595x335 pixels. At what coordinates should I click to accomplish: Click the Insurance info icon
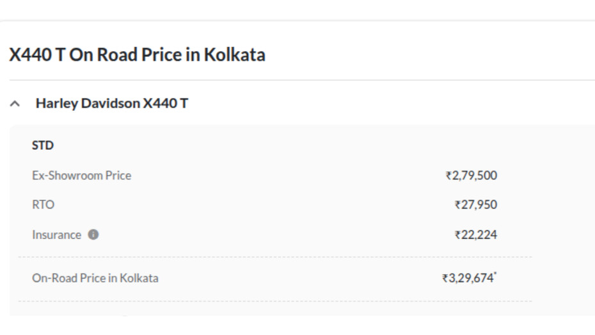(x=93, y=234)
